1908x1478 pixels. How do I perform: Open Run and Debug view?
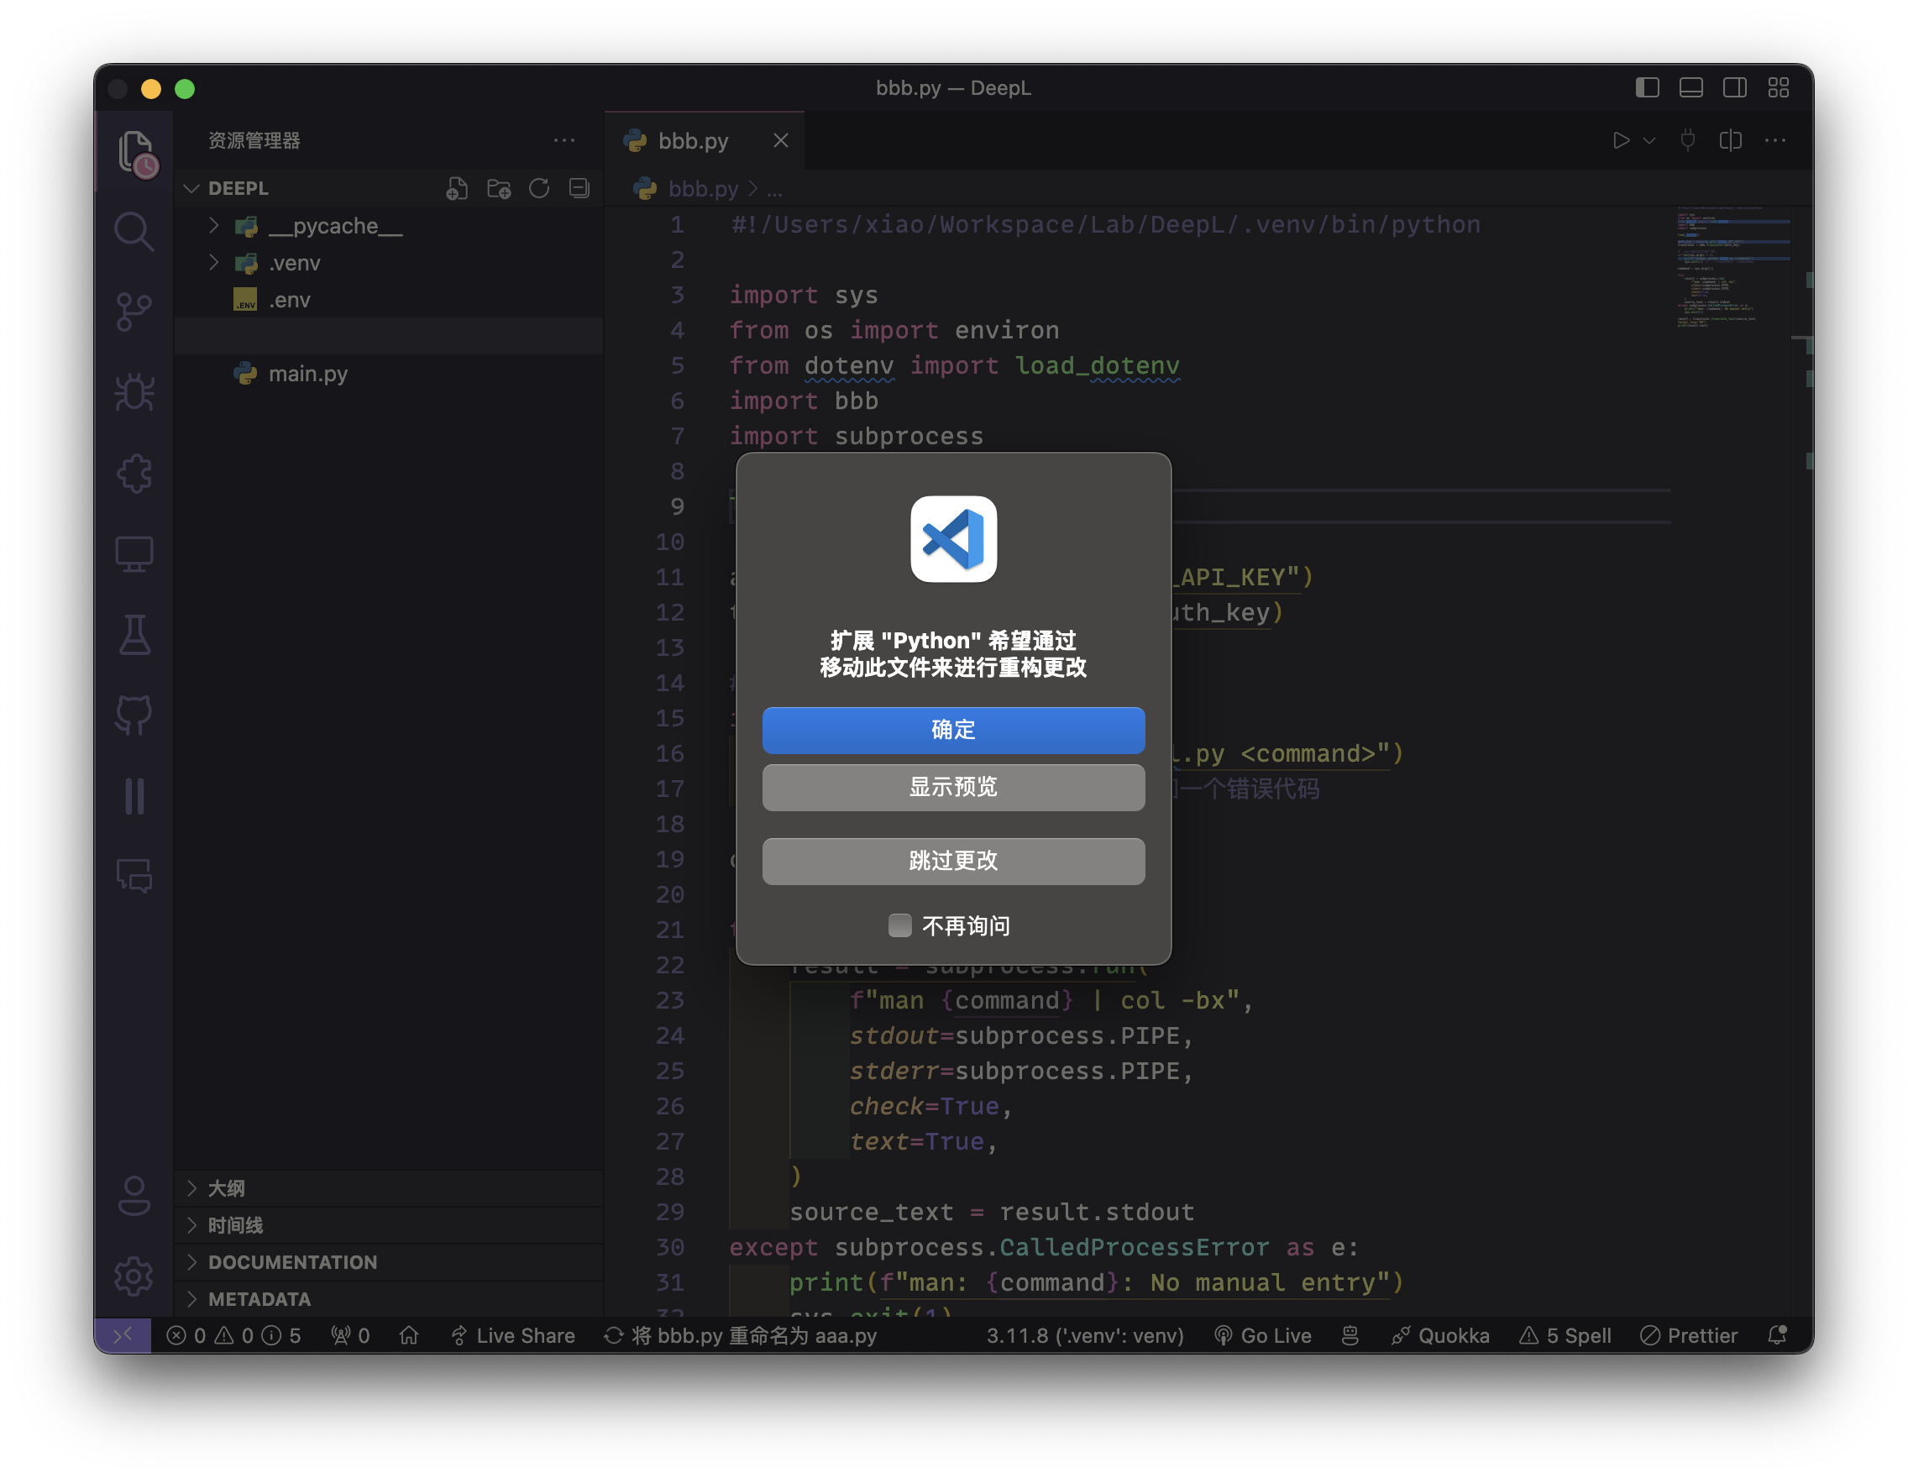pos(134,392)
